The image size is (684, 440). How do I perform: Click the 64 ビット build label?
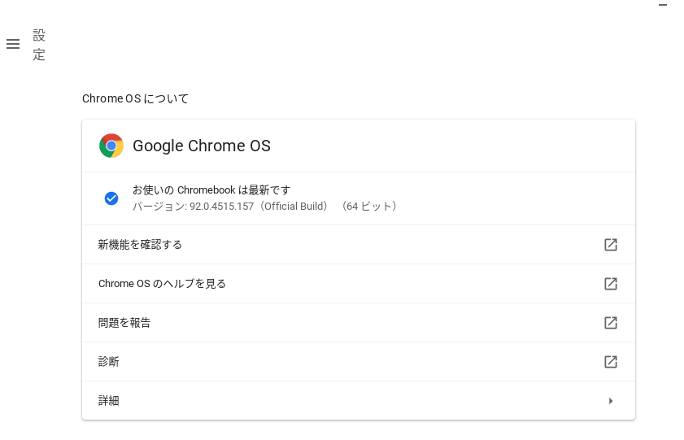pos(369,207)
